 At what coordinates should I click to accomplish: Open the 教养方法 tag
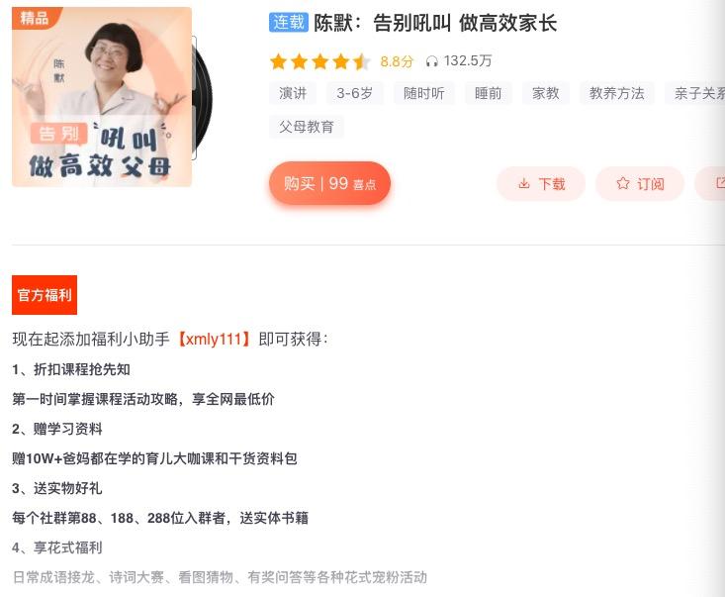[x=617, y=93]
